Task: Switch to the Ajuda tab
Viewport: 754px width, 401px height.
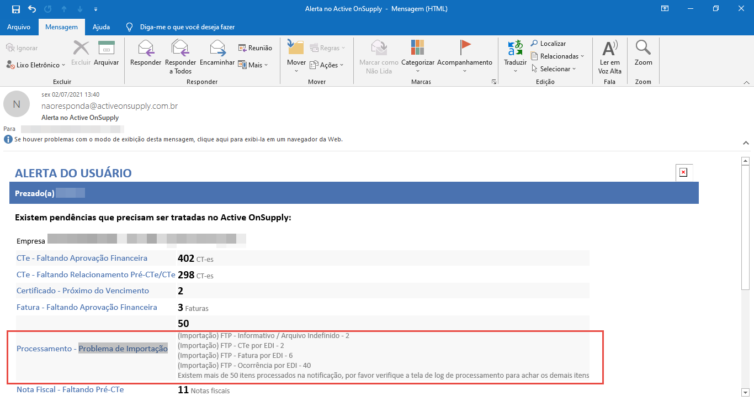Action: tap(101, 27)
